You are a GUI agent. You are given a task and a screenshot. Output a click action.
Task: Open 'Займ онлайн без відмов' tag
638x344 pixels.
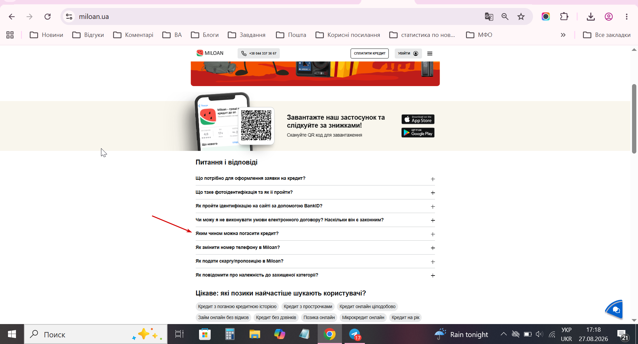coord(223,317)
